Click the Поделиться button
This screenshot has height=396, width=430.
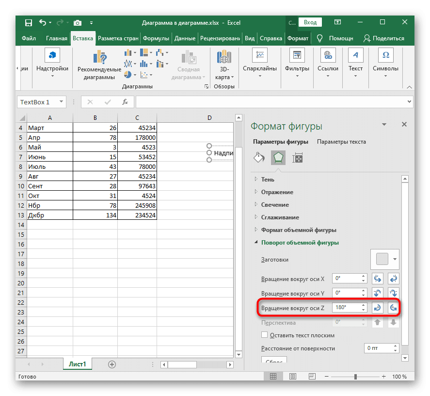tap(383, 38)
